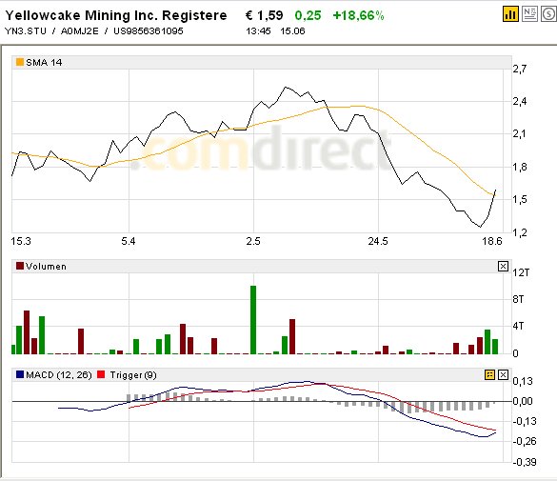Click the ISIN US9856361095

point(149,31)
